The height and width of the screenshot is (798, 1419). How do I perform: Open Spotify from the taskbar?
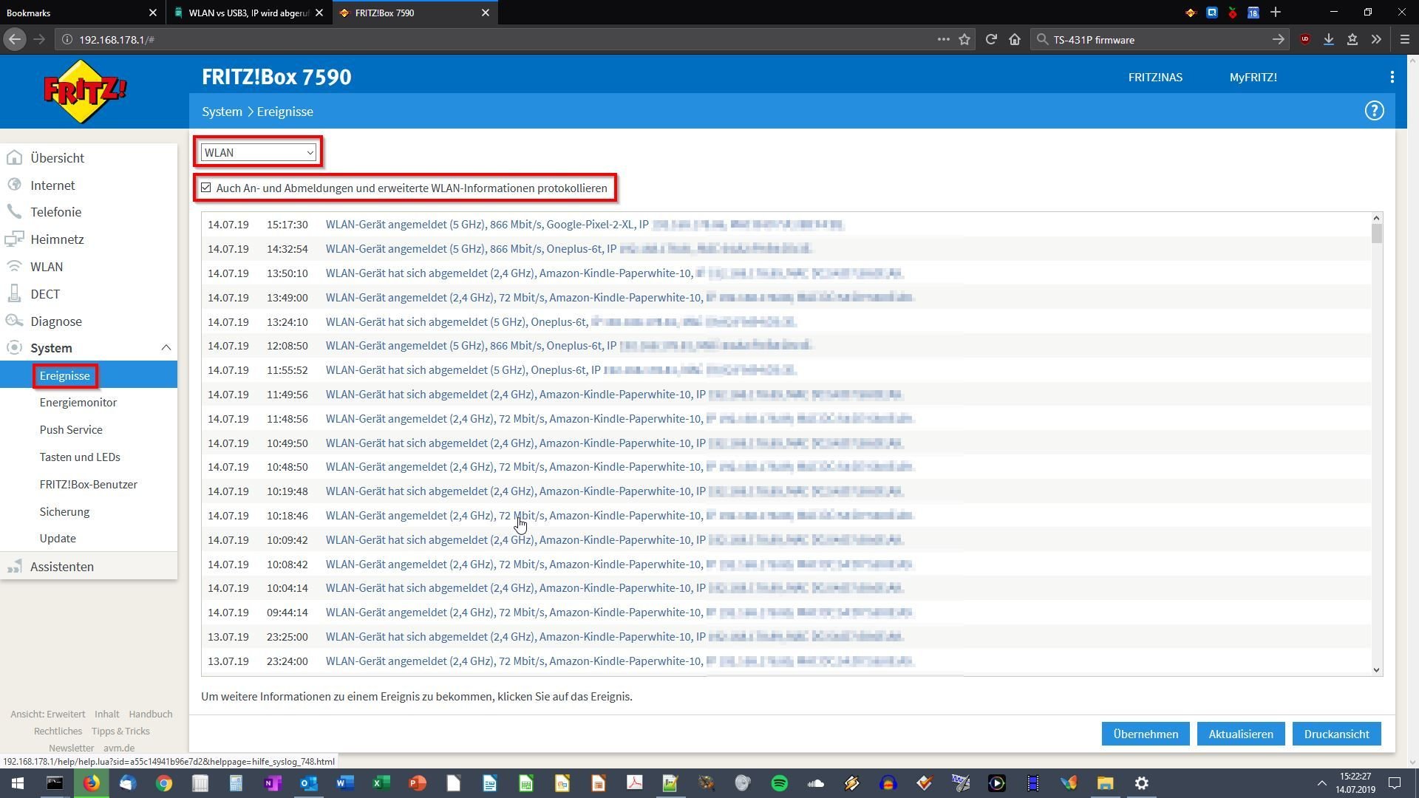pyautogui.click(x=779, y=783)
